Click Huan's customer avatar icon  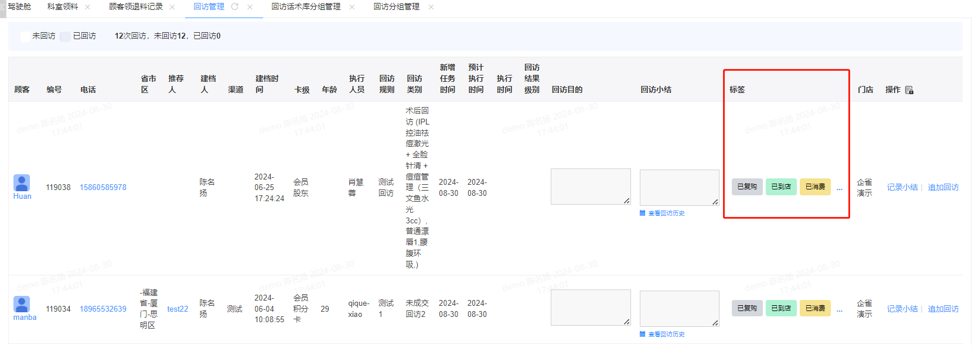(x=22, y=183)
